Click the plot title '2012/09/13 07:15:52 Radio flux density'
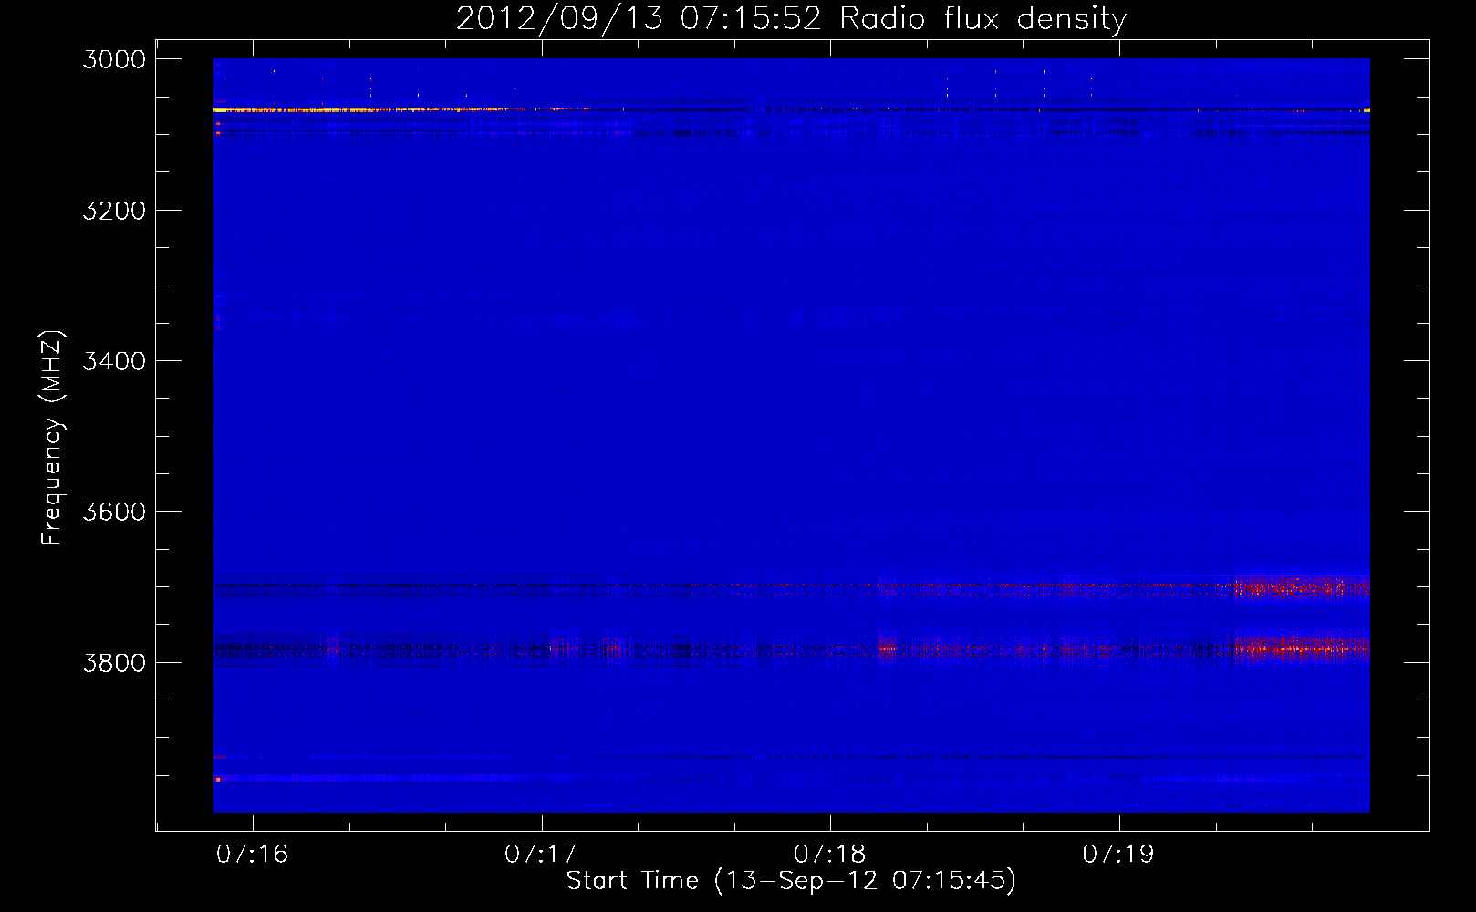The width and height of the screenshot is (1476, 912). [791, 19]
